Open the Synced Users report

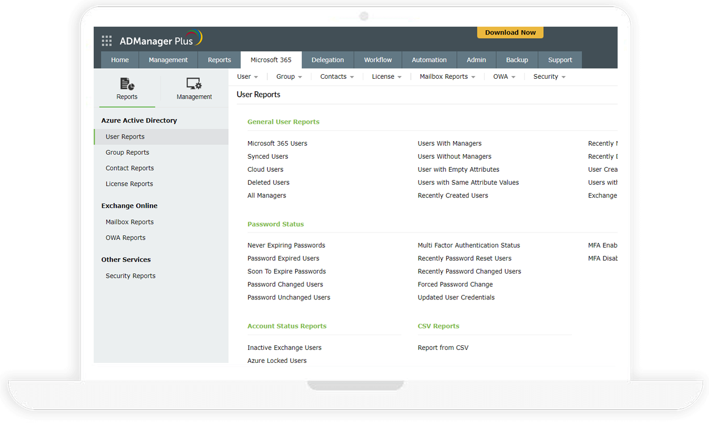pyautogui.click(x=268, y=156)
